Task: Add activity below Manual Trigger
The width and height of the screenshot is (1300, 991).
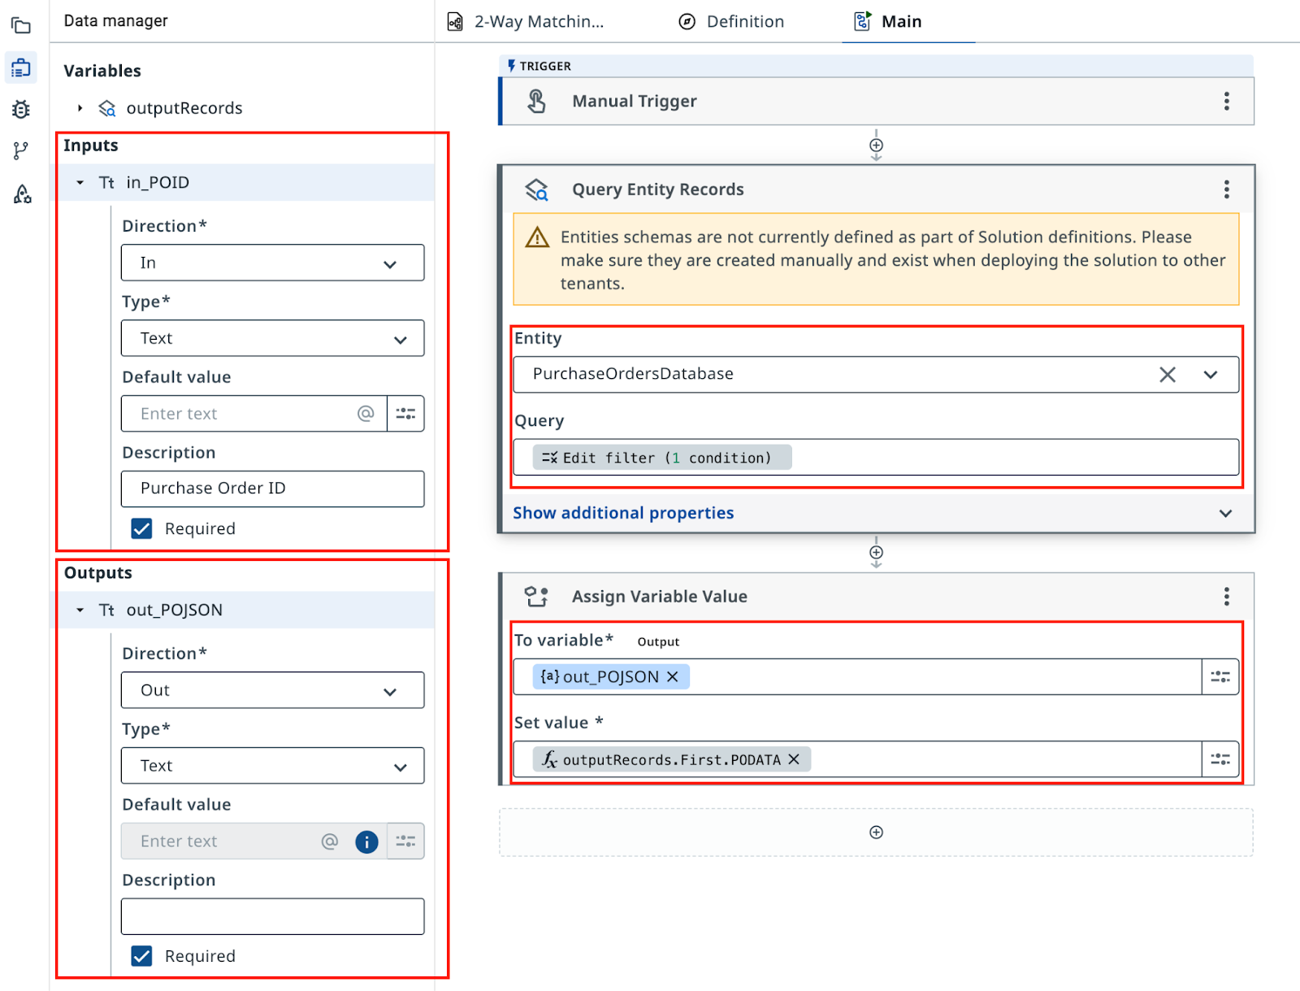Action: (876, 146)
